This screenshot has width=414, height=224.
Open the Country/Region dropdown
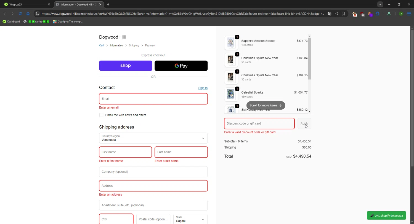[153, 138]
